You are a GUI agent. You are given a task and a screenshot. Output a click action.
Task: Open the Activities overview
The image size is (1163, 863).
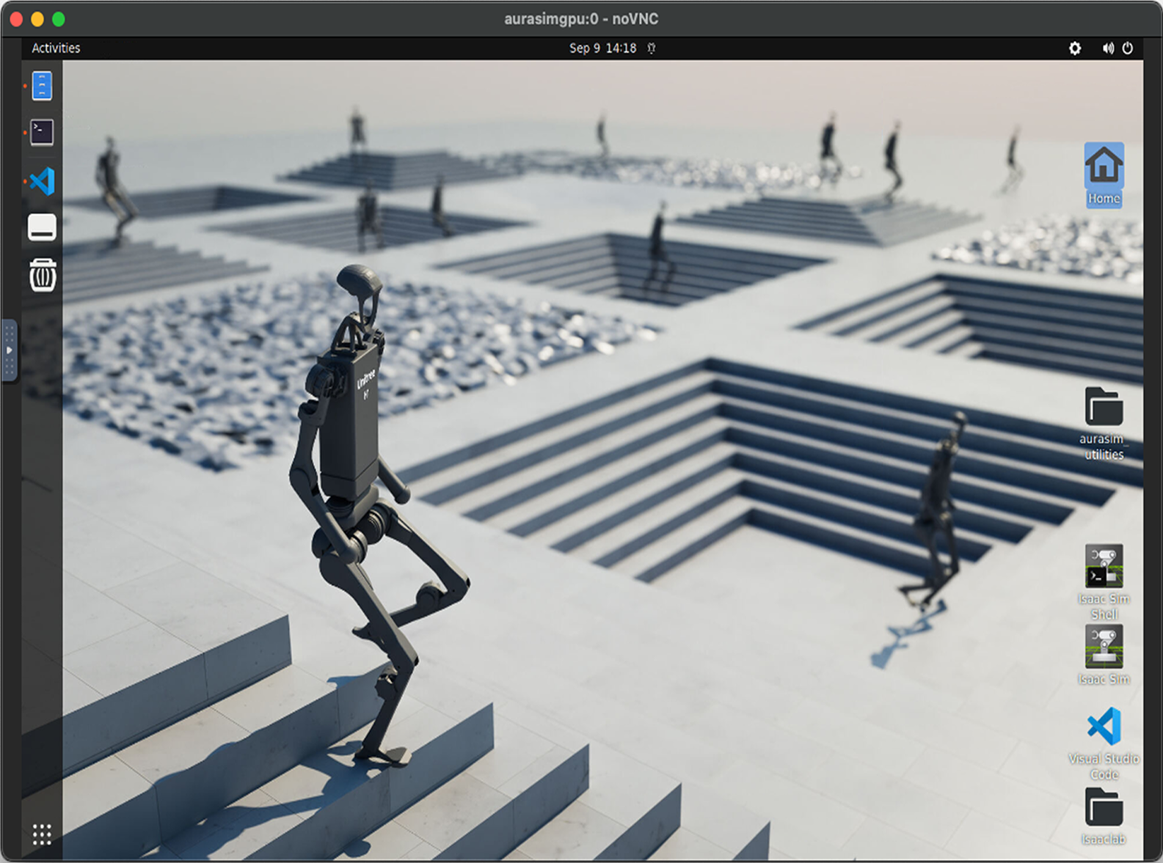click(x=56, y=48)
